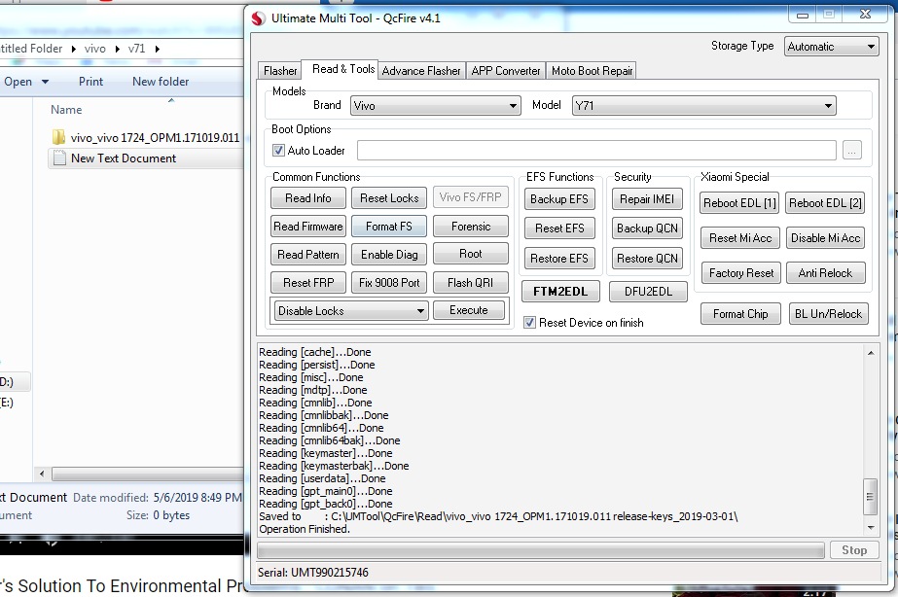Click the Backup EFS button
The width and height of the screenshot is (898, 597).
[x=559, y=198]
